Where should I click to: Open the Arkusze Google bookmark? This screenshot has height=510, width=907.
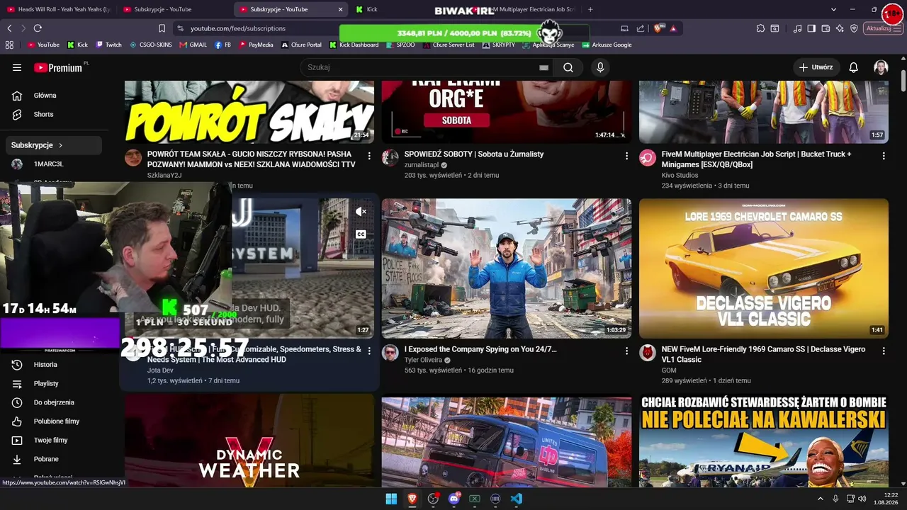607,45
